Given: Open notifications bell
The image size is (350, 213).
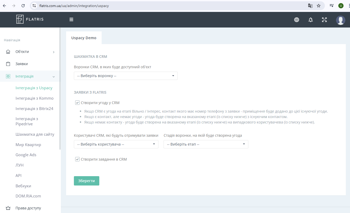Looking at the screenshot, I should coord(311,20).
